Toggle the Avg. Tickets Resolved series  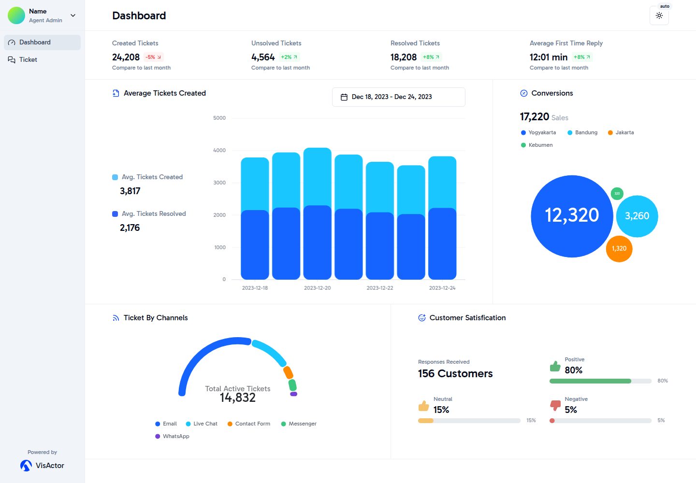(149, 213)
